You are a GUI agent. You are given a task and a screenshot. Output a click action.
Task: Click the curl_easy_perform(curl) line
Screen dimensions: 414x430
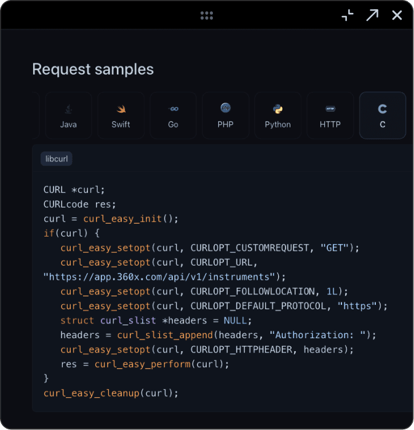tap(145, 364)
